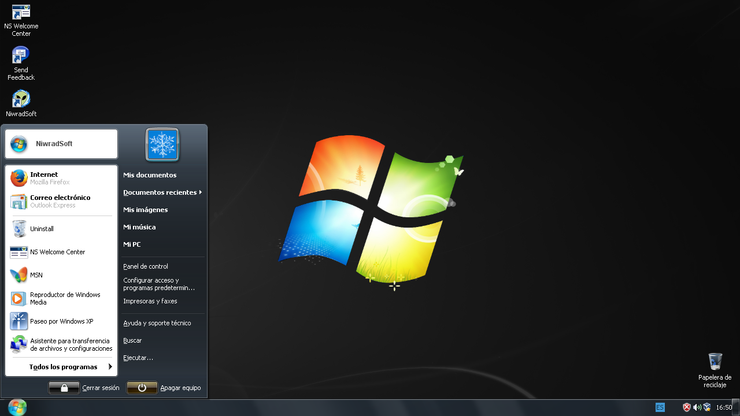
Task: Open Reproductor de Windows Media
Action: pyautogui.click(x=61, y=298)
